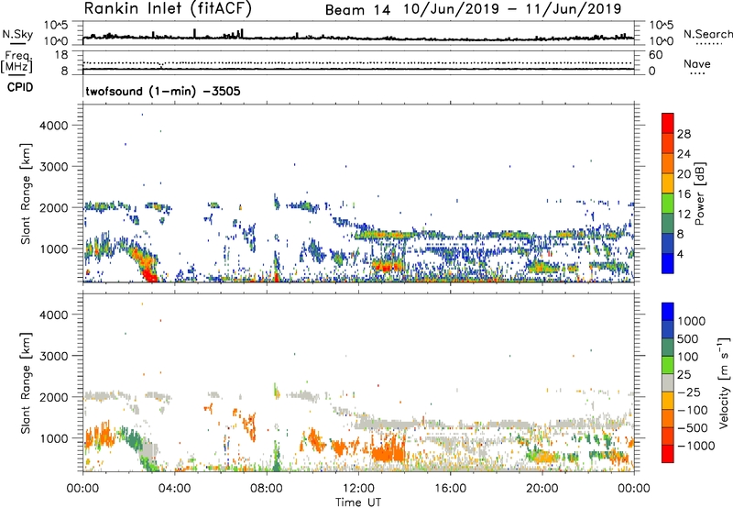
Task: Click the '18' tick on the frequency axis
Action: point(61,55)
